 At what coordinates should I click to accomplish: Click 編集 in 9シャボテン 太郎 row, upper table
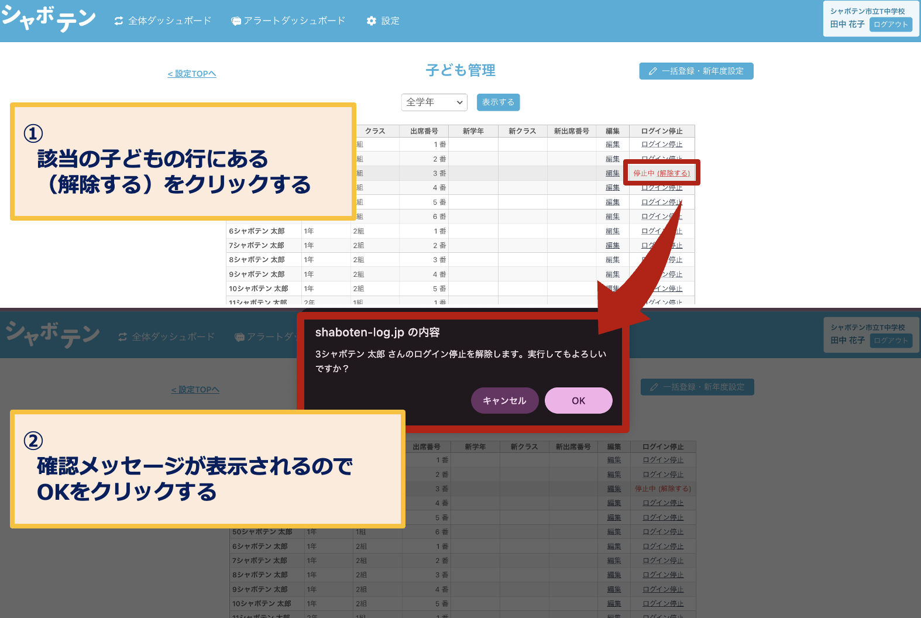pos(613,274)
